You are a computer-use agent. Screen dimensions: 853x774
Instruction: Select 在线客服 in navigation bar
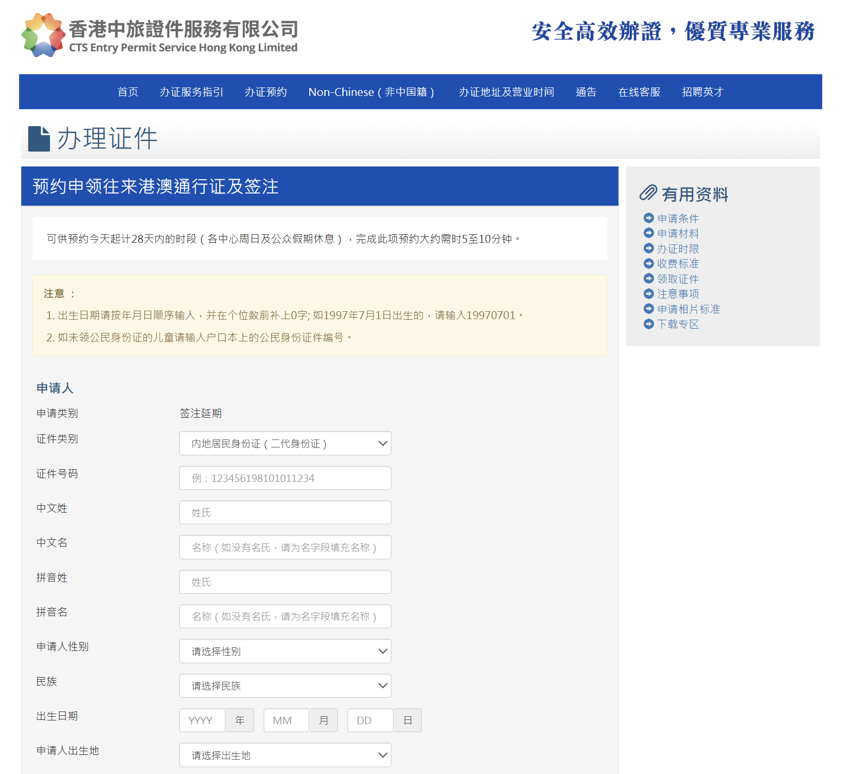639,92
